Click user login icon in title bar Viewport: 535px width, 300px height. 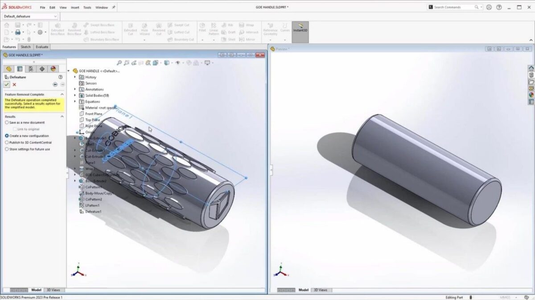(489, 7)
